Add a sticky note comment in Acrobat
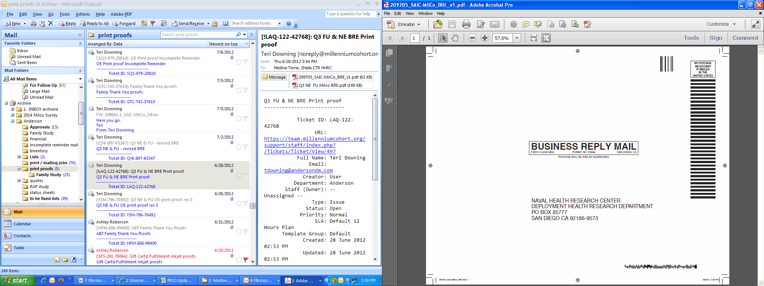This screenshot has width=764, height=286. (x=526, y=24)
